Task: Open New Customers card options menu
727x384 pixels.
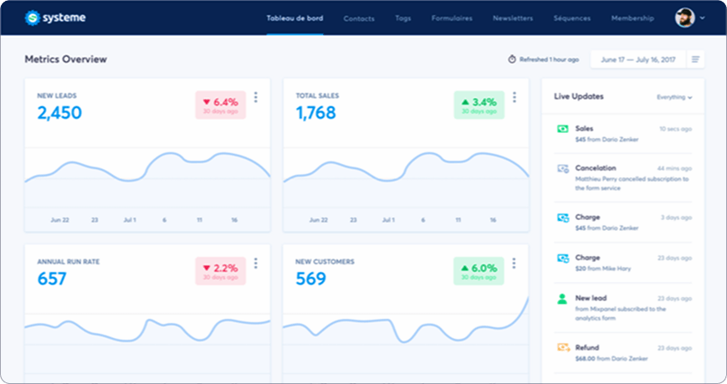Action: click(515, 263)
